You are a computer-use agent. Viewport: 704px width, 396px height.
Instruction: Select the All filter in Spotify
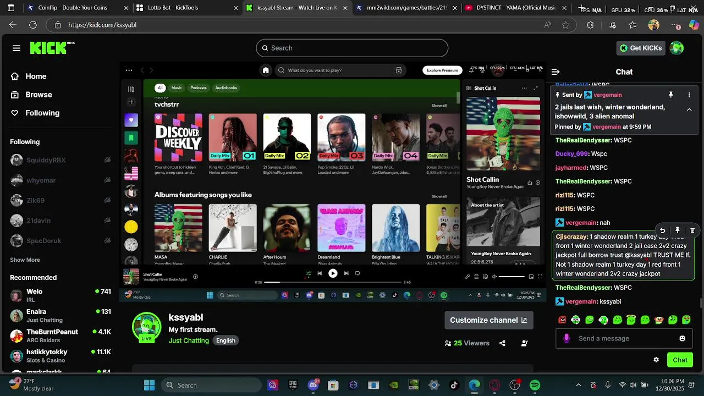tap(160, 88)
